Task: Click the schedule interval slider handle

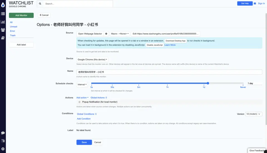Action: click(208, 83)
